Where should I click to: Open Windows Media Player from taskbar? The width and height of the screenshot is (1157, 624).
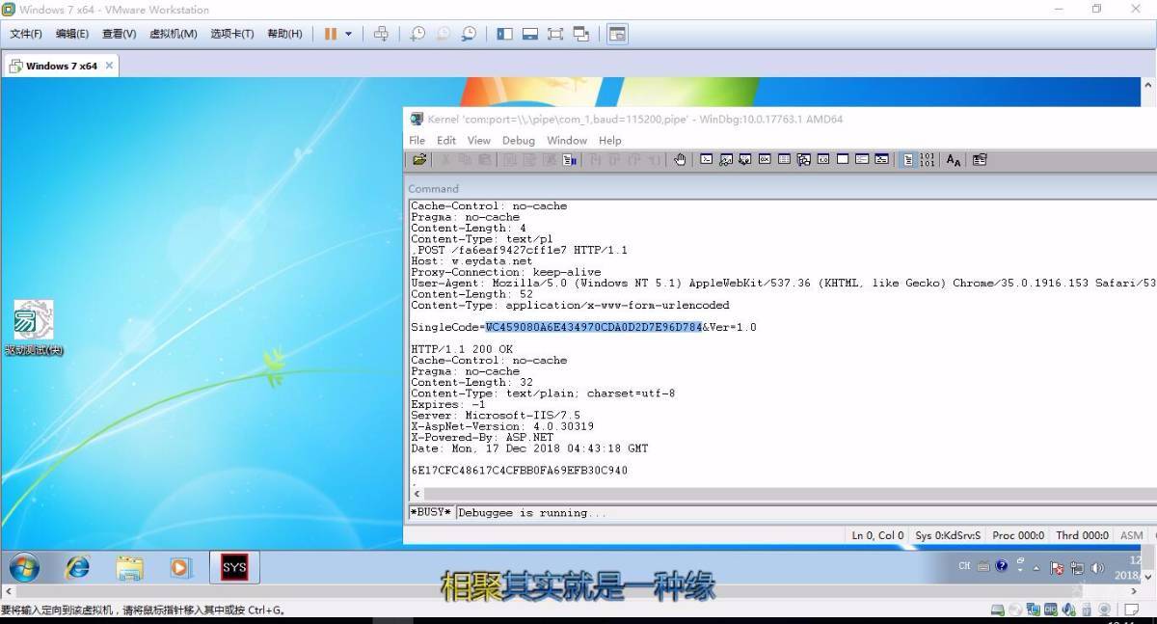point(180,567)
